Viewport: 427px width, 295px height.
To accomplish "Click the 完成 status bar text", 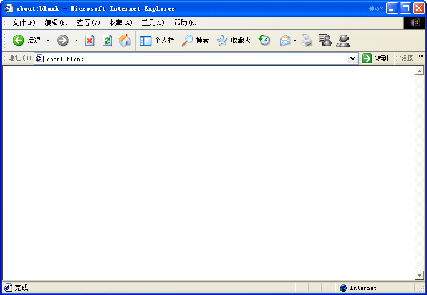I will [x=21, y=288].
